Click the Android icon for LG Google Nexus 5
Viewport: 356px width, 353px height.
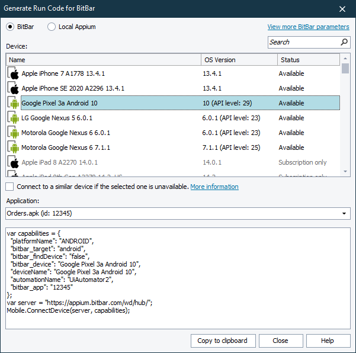coord(14,118)
